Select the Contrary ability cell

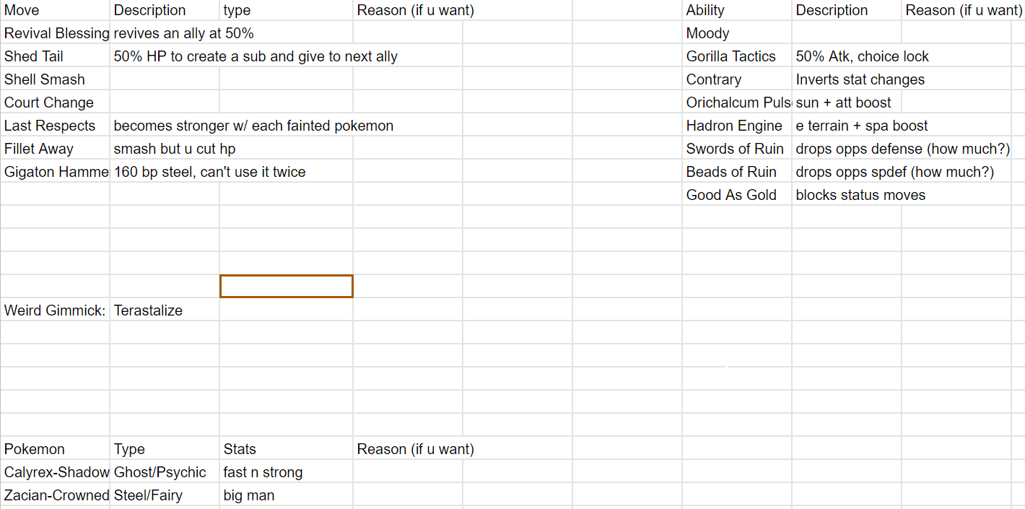point(736,79)
